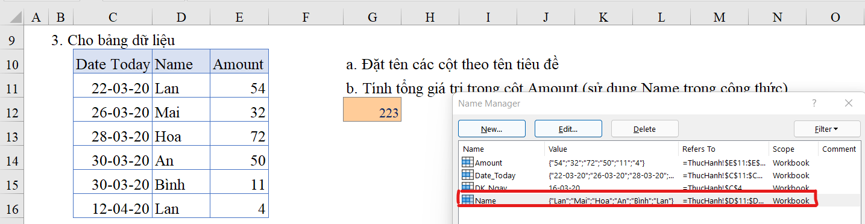
Task: Click the Amount cell with value 54
Action: [239, 88]
